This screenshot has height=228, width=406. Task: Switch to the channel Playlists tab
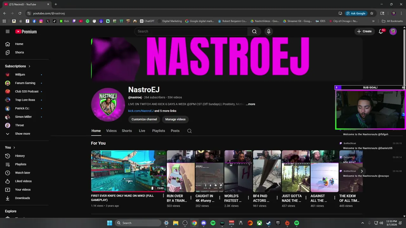[x=159, y=131]
